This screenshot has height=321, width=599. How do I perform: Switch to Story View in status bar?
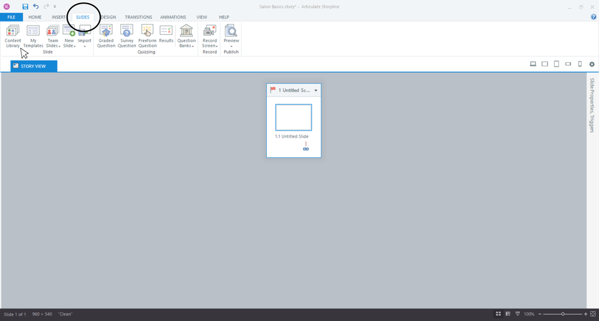(x=498, y=314)
